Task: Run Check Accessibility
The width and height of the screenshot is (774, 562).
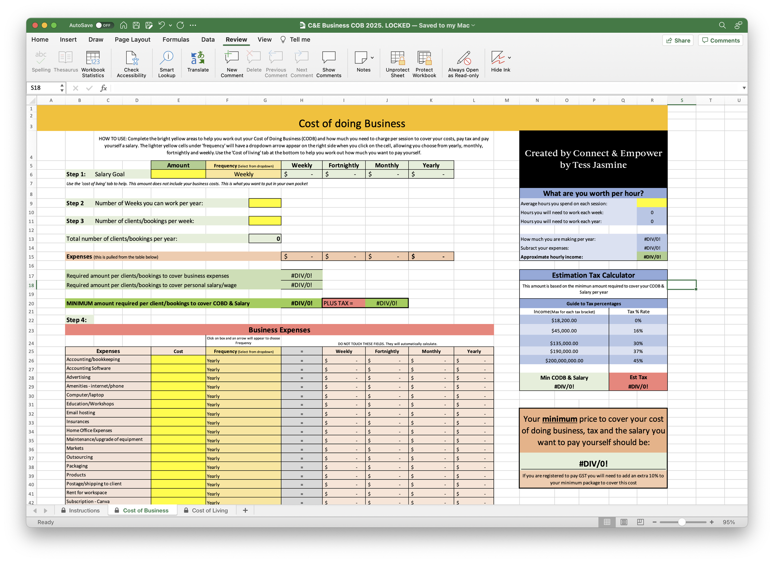Action: tap(131, 64)
